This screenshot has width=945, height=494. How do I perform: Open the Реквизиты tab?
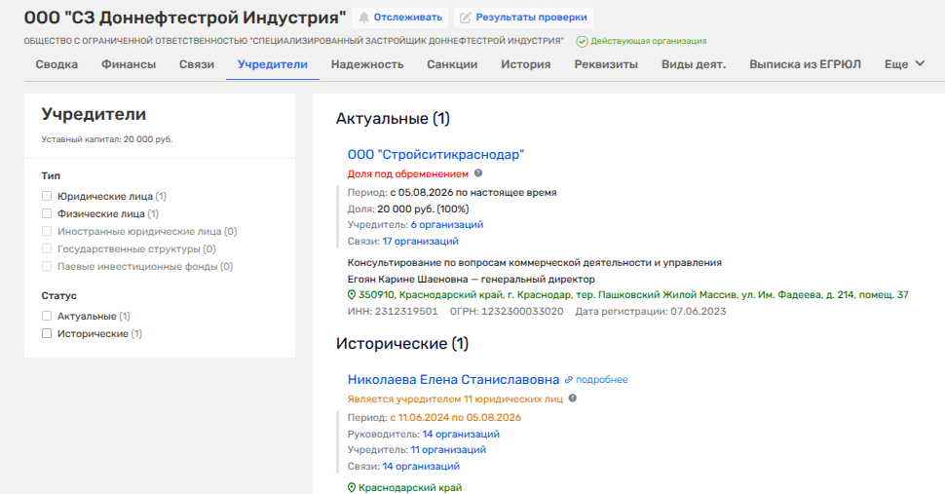(x=606, y=64)
